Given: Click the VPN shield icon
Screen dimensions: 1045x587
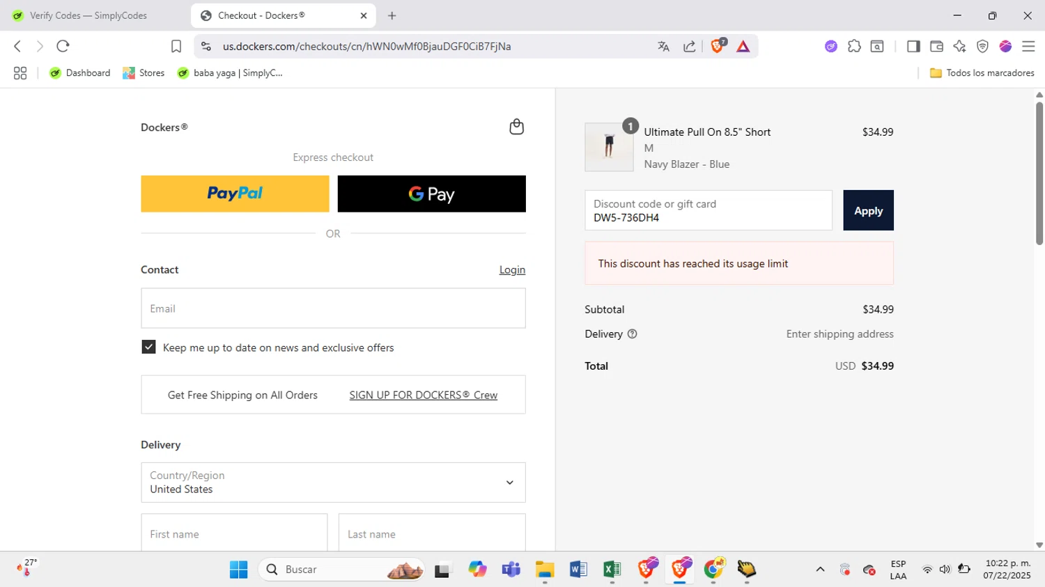Looking at the screenshot, I should 982,46.
